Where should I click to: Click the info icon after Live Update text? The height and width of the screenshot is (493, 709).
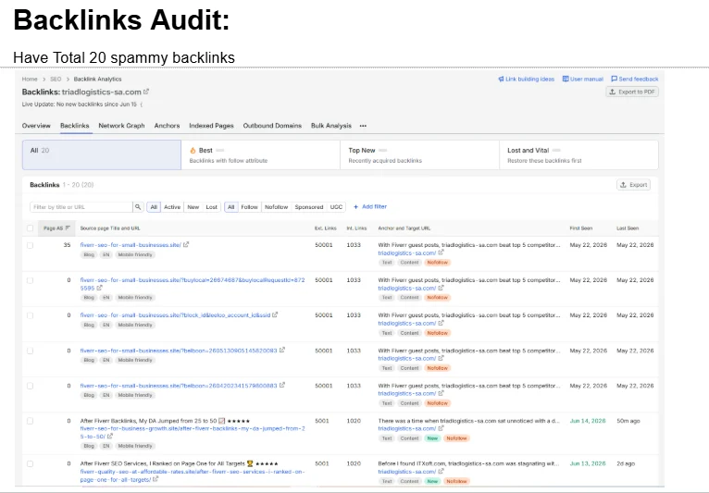(142, 105)
